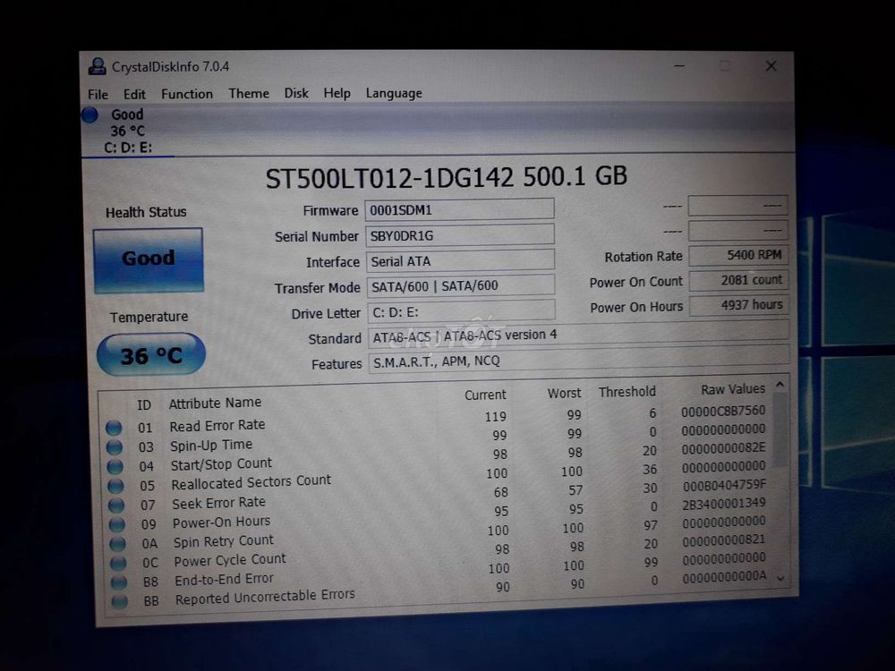895x671 pixels.
Task: Click status icon for Reported Uncorrectable Errors
Action: click(119, 601)
